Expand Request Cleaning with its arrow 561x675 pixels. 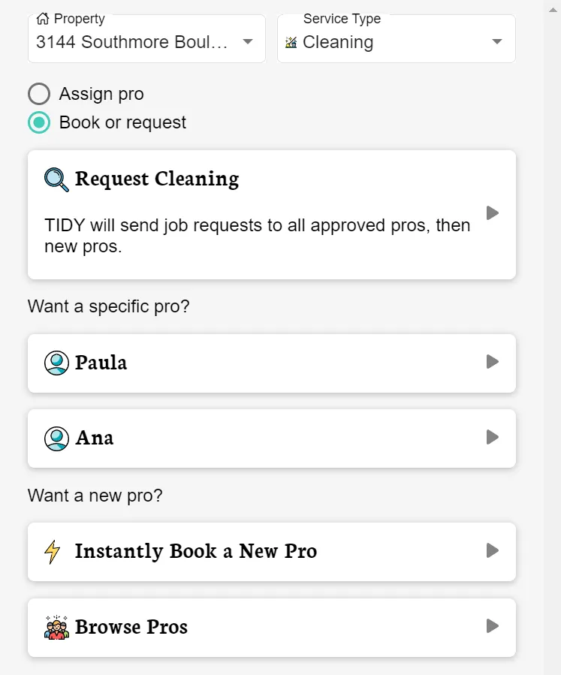pos(493,213)
